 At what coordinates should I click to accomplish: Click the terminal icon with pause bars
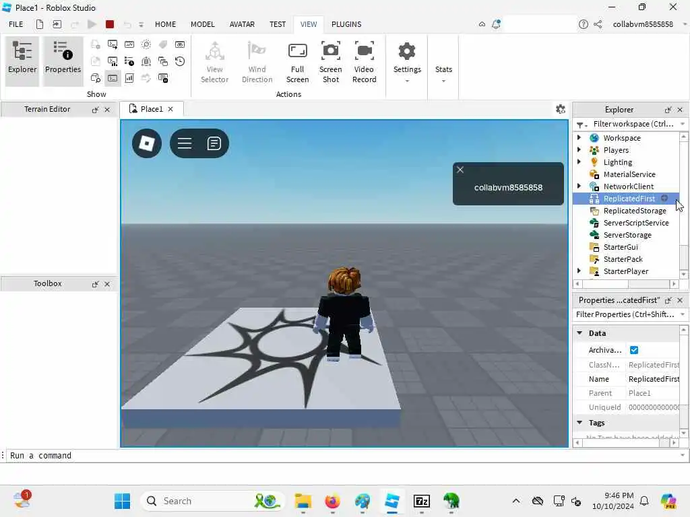pos(113,61)
